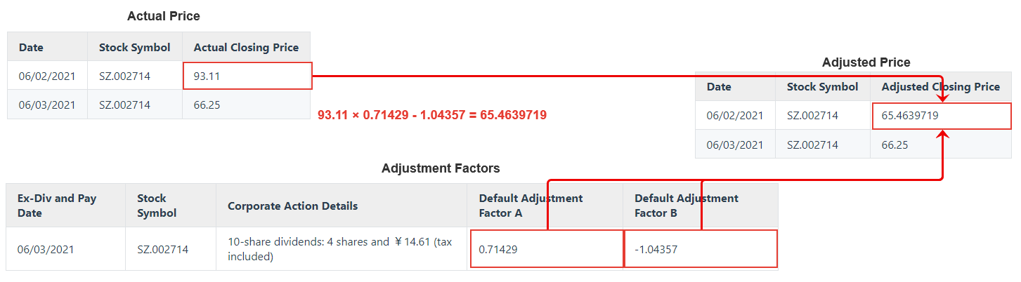Screen dimensions: 1021x282
Task: Click the Adjusted Closing Price column header
Action: 940,87
